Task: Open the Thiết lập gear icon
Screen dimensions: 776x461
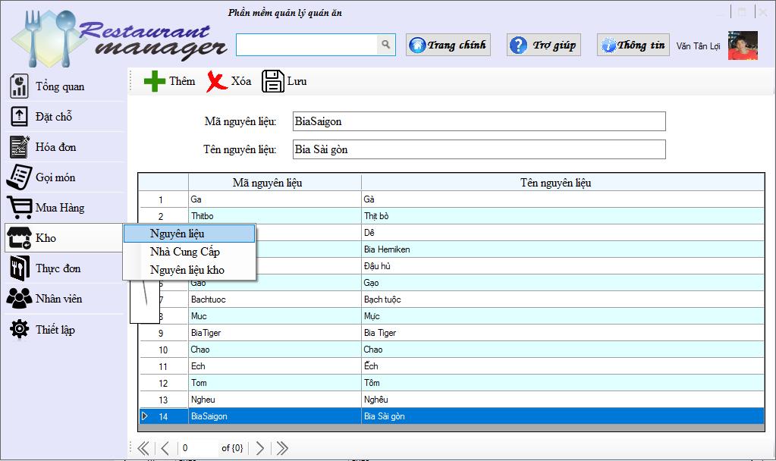Action: pyautogui.click(x=19, y=329)
